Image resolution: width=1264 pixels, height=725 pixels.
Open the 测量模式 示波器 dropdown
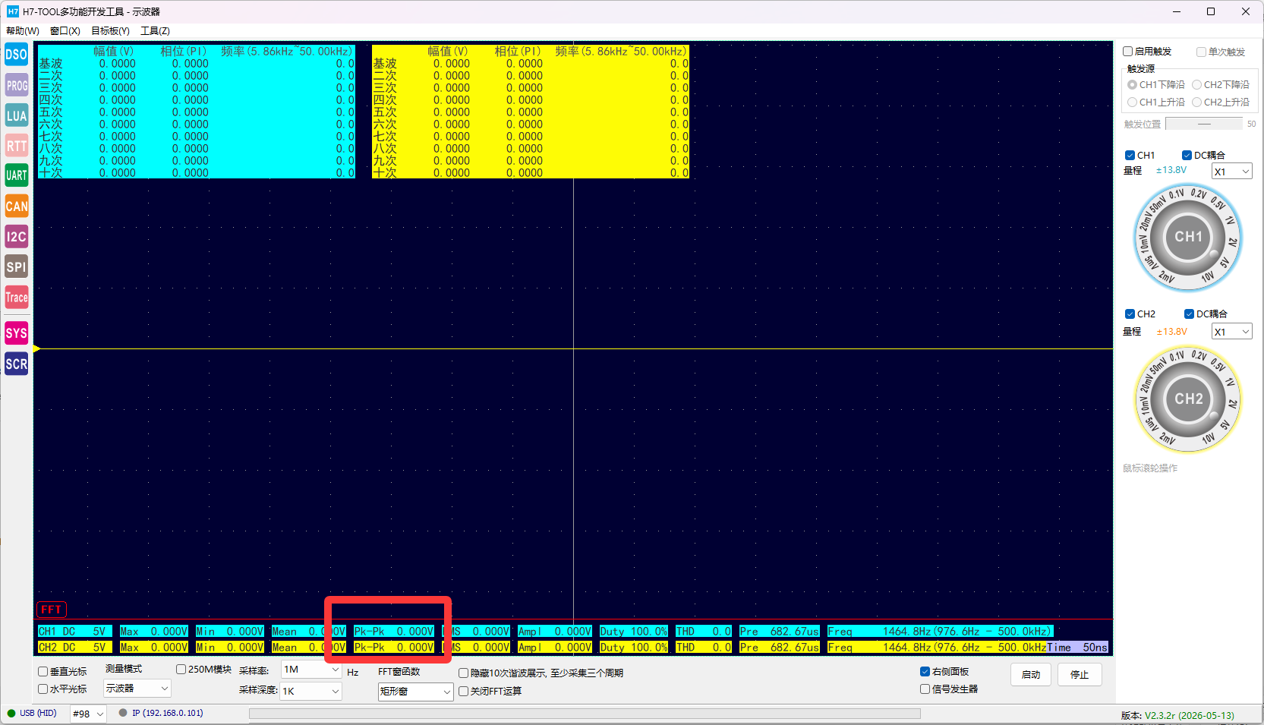(137, 688)
